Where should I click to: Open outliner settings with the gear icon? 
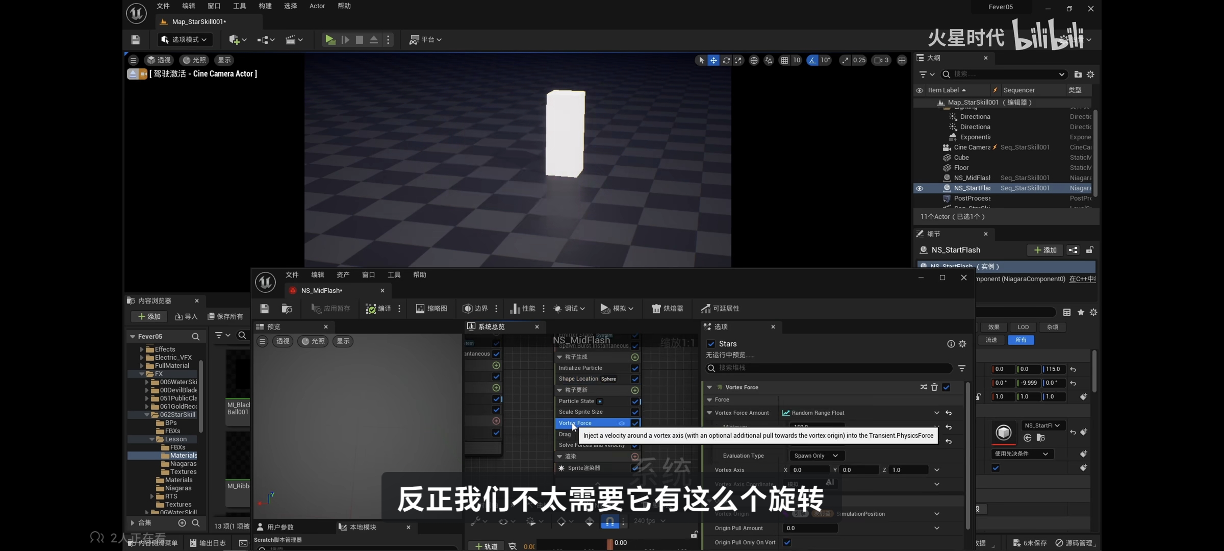click(1090, 74)
